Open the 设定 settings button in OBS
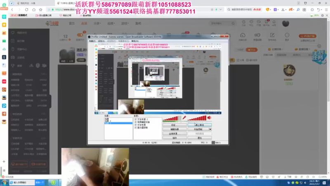 click(x=174, y=125)
